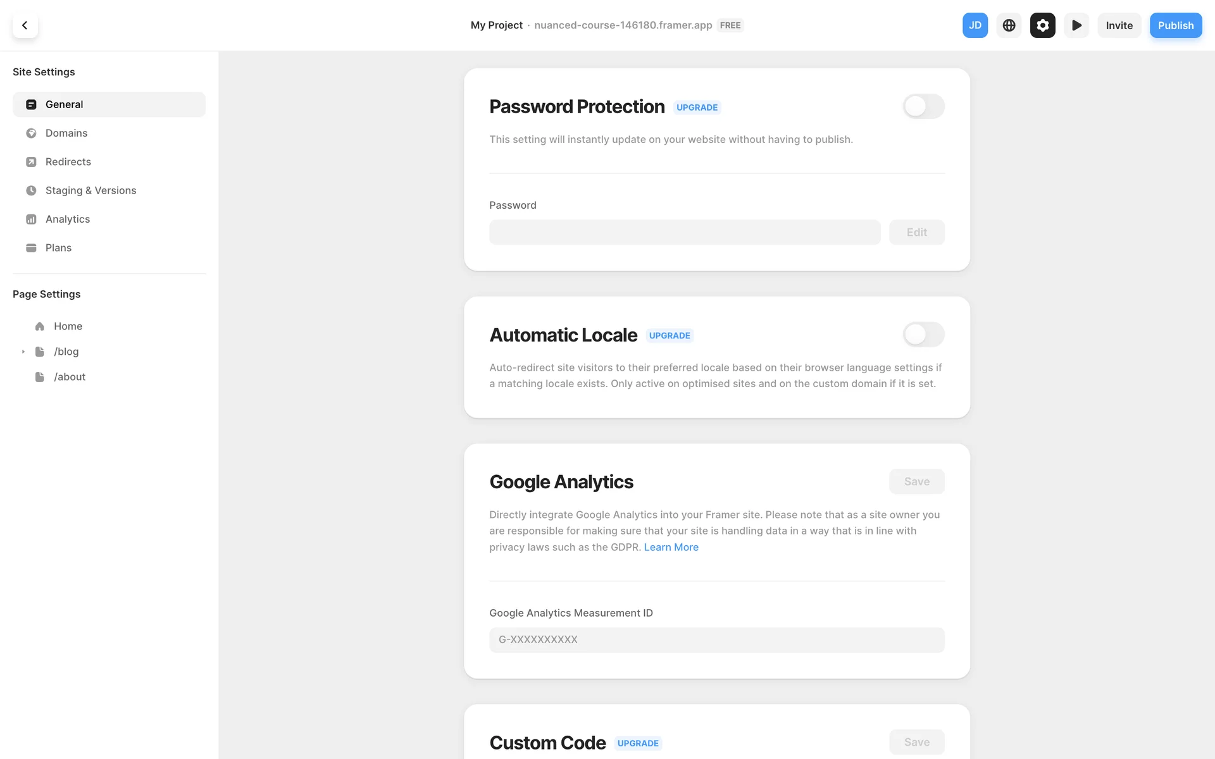
Task: Select the /about page item
Action: point(70,377)
